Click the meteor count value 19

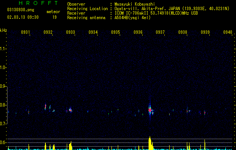pos(54,17)
